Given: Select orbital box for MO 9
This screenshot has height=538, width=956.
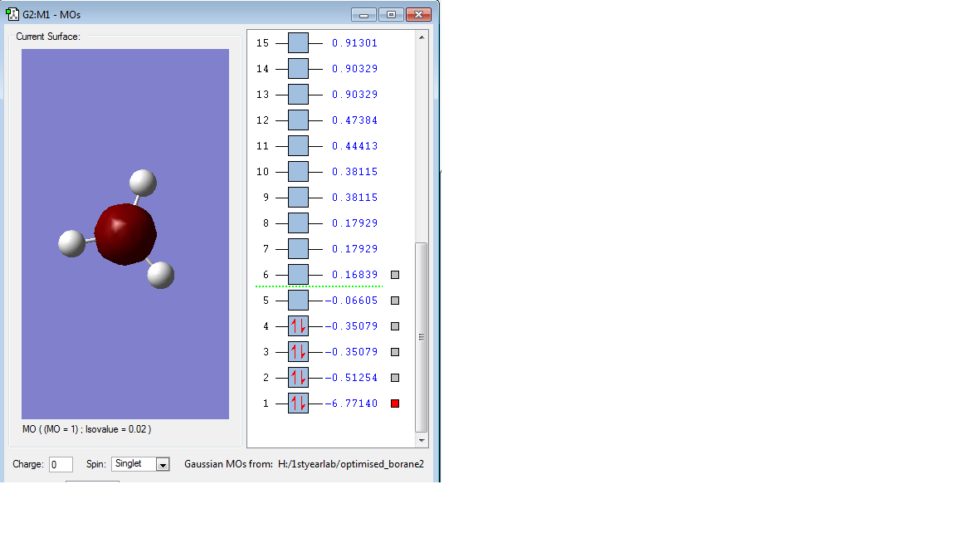Looking at the screenshot, I should click(298, 197).
